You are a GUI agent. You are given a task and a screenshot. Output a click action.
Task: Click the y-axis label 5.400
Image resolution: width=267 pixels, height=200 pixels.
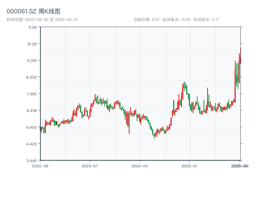(x=31, y=127)
